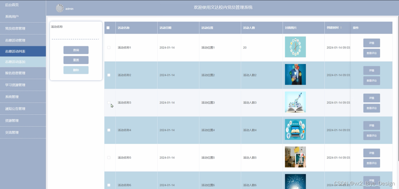Image resolution: width=399 pixels, height=189 pixels.
Task: Expand 系统管理 menu
Action: pos(23,97)
